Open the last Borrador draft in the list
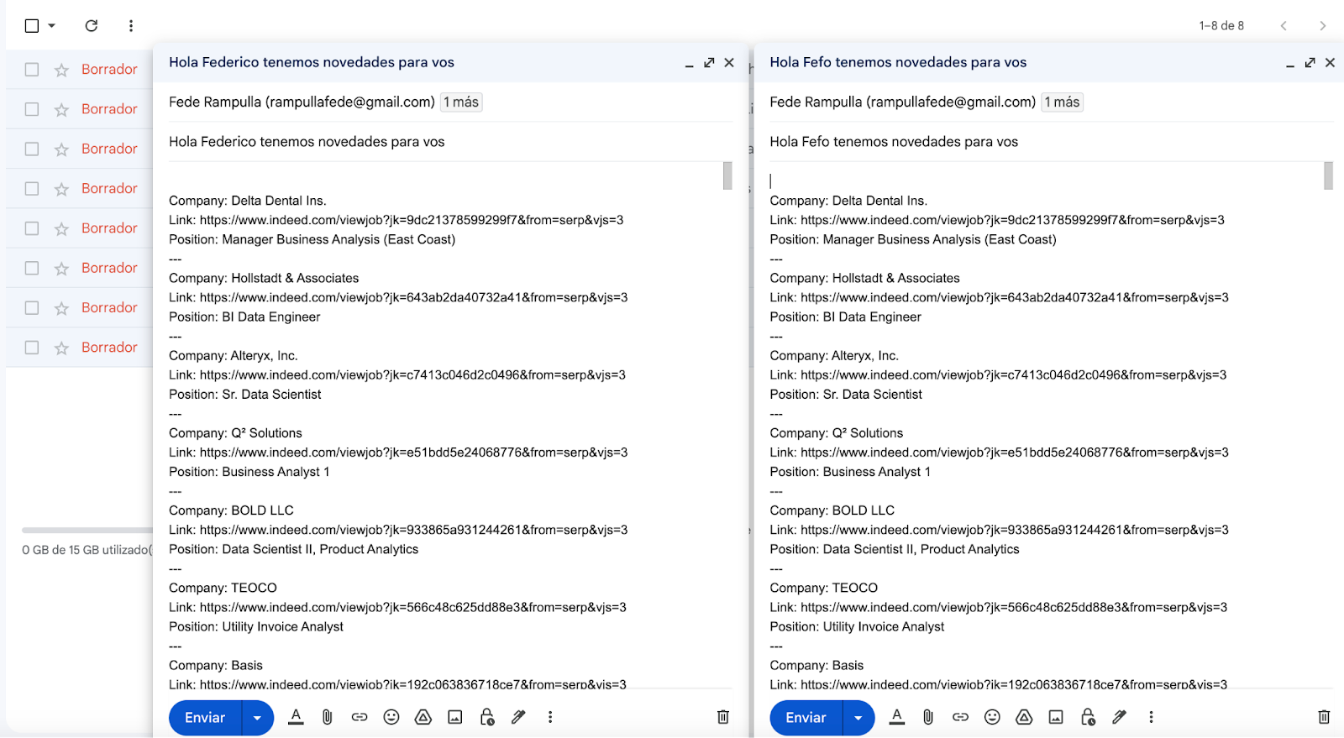 pyautogui.click(x=109, y=348)
